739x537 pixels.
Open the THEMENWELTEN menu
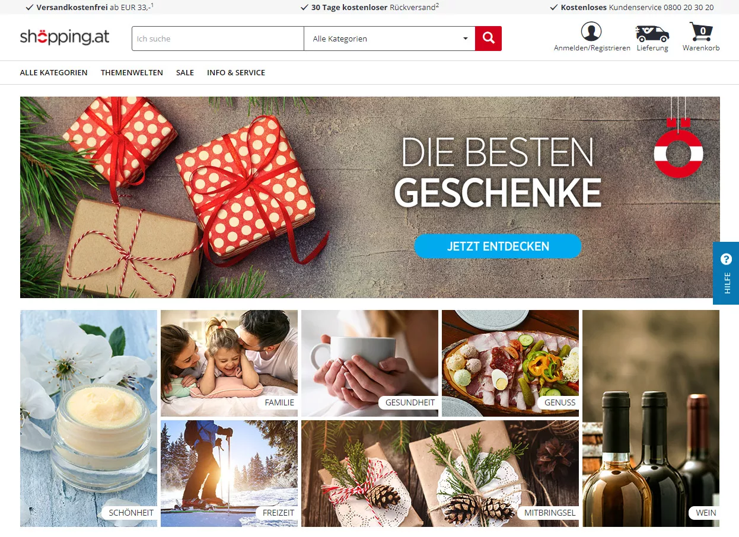(x=132, y=72)
